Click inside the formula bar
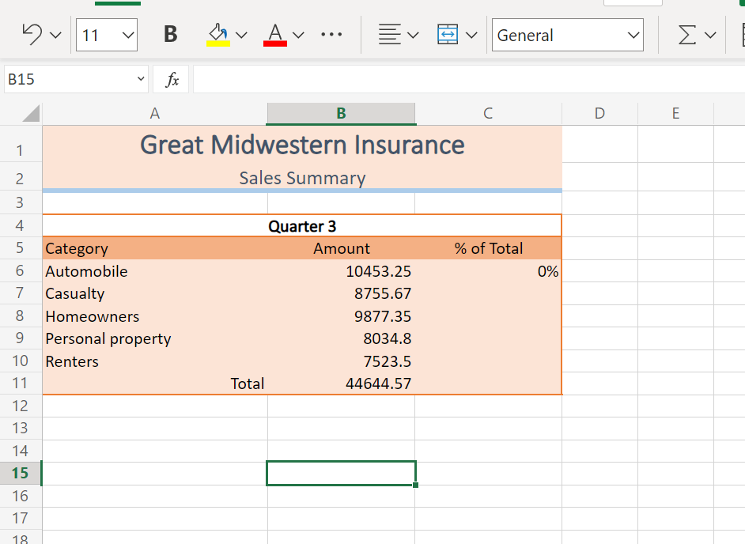Screen dimensions: 745x544 [x=467, y=79]
